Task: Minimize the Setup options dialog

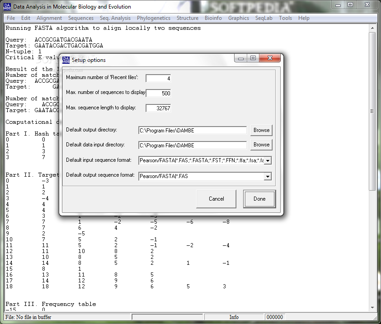Action: point(241,58)
